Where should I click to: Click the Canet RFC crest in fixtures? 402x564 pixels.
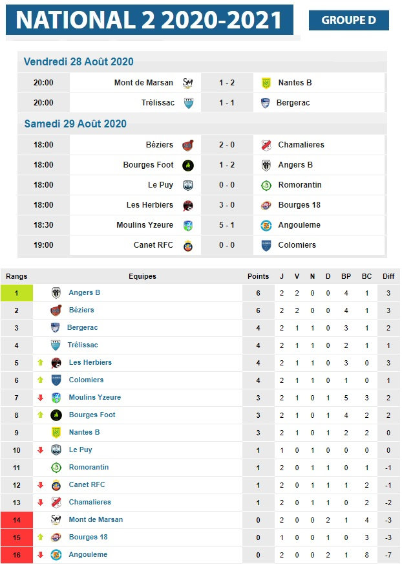click(x=187, y=245)
